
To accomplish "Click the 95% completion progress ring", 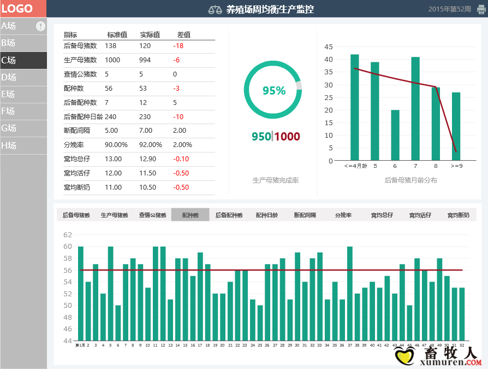I will tap(273, 90).
